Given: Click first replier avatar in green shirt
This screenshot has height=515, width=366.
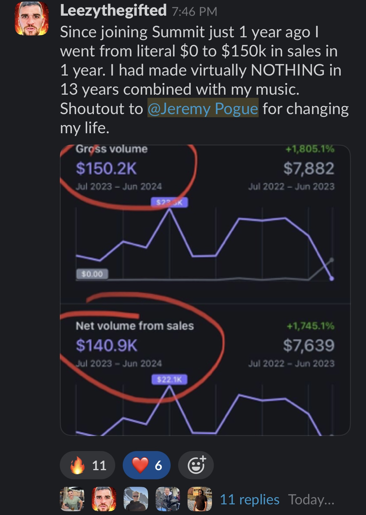Looking at the screenshot, I should click(72, 499).
